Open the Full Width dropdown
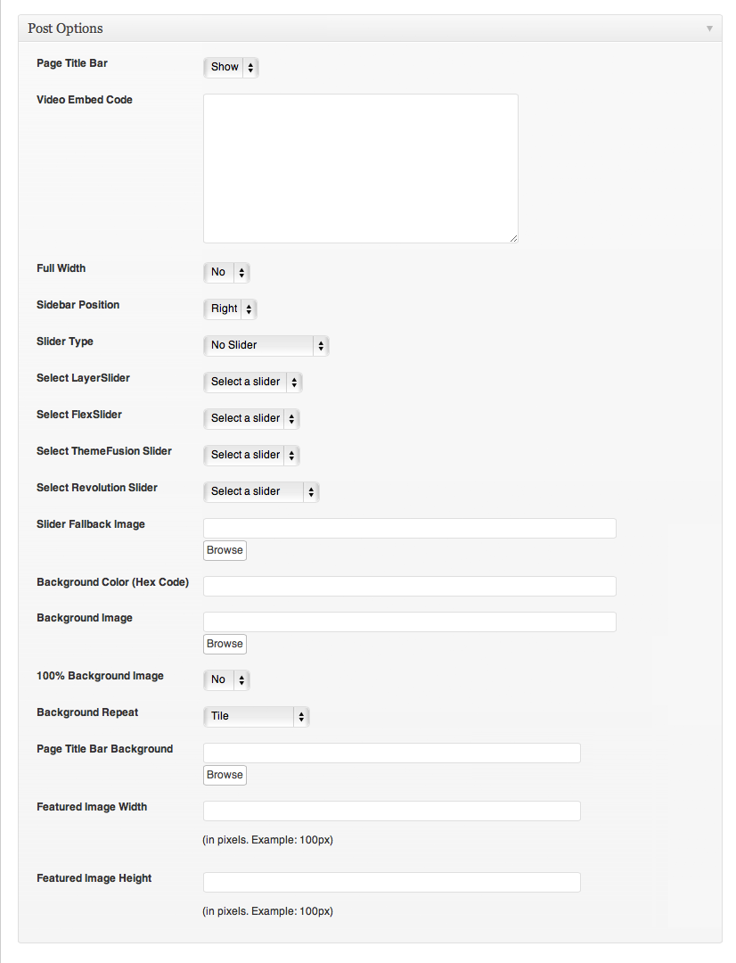 (226, 272)
